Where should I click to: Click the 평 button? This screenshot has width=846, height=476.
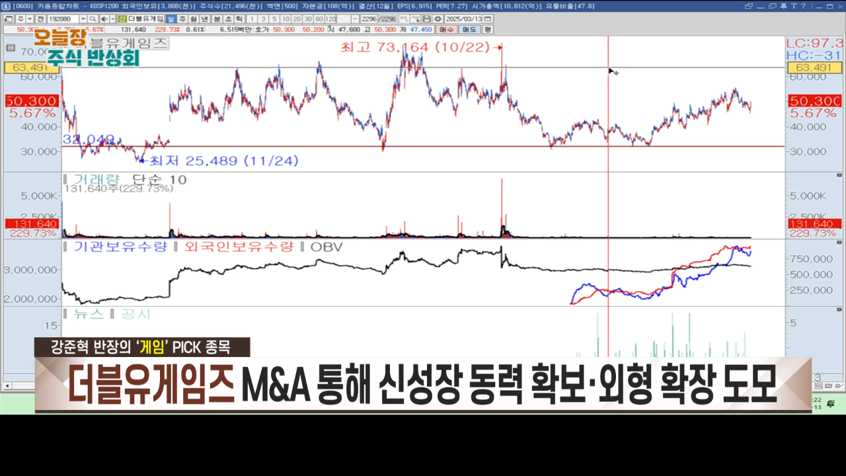[488, 30]
